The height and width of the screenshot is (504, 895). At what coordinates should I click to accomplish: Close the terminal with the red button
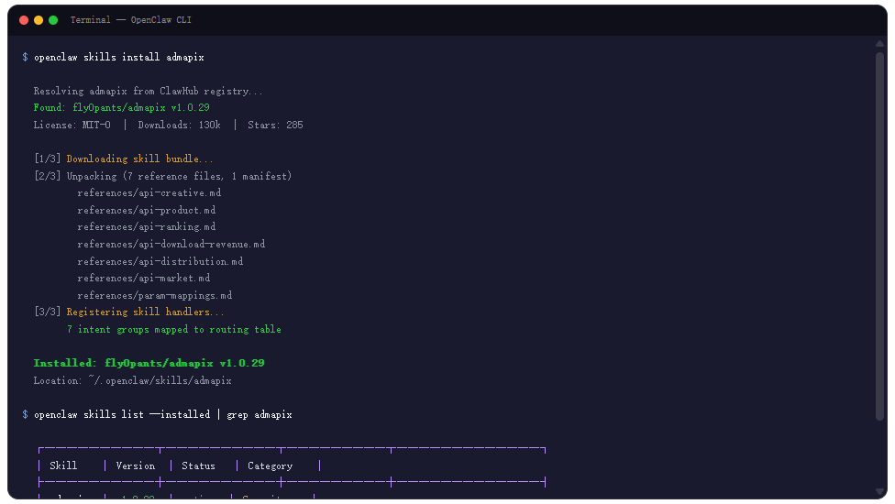pos(24,20)
